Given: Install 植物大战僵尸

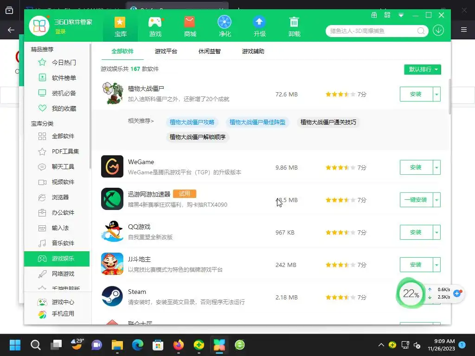Looking at the screenshot, I should click(416, 94).
